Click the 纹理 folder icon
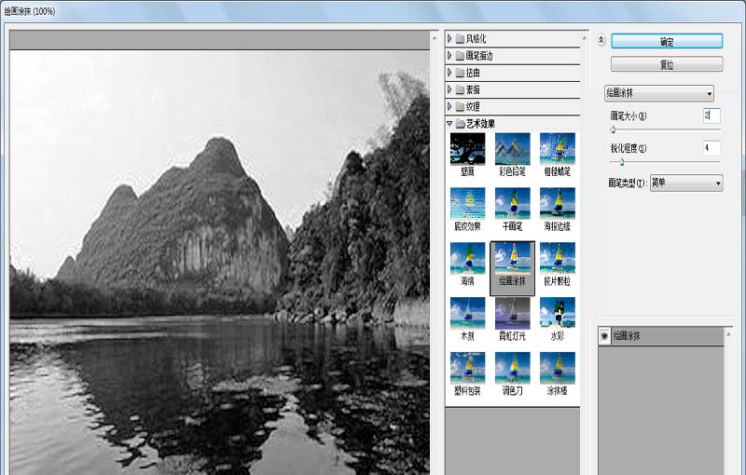 [x=460, y=107]
